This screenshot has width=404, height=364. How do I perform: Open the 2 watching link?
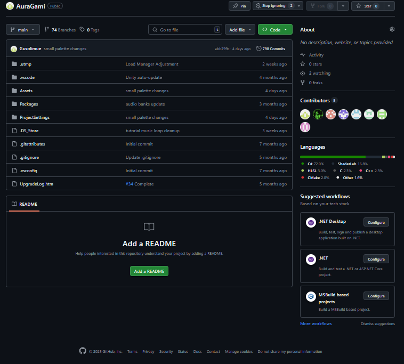click(x=316, y=73)
